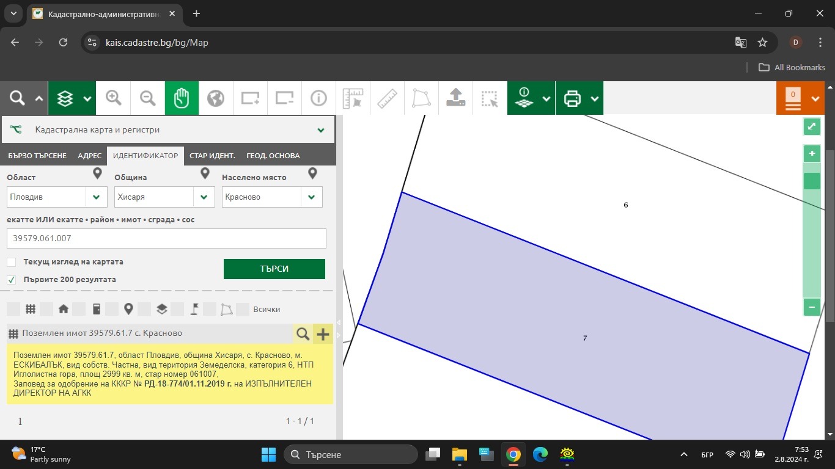Click the globe full extent icon
Viewport: 835px width, 469px height.
tap(216, 98)
